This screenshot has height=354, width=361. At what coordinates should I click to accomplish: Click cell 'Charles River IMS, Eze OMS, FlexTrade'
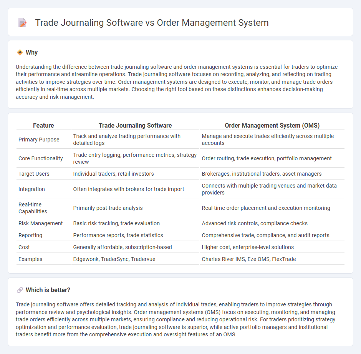[272, 259]
